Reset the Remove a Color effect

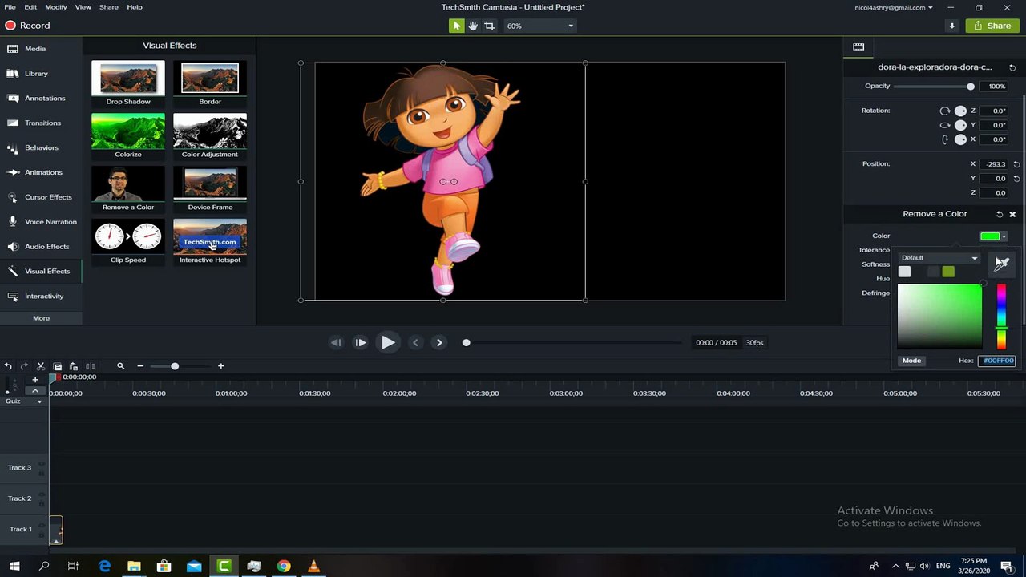point(1000,214)
